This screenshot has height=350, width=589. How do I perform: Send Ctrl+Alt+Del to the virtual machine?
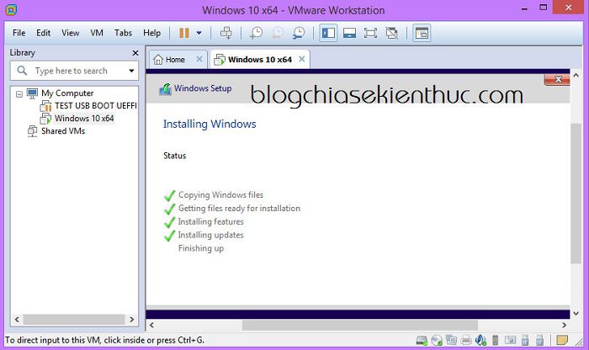click(226, 33)
